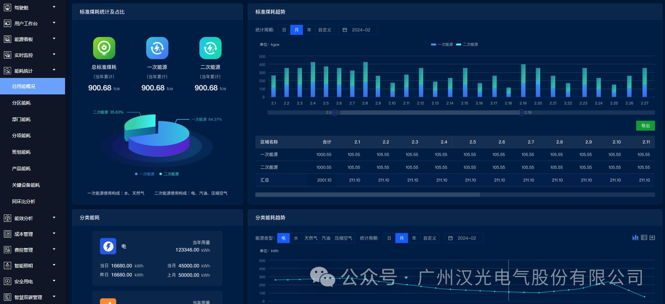Click the left handle of chart zoom slider
Screen dimensions: 665x304
pos(335,113)
